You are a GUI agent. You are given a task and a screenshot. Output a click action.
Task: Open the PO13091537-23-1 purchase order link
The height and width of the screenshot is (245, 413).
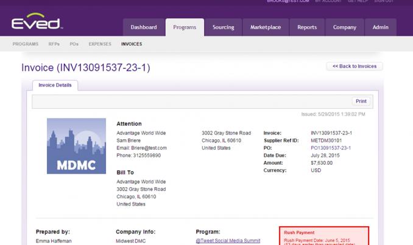[x=331, y=148]
